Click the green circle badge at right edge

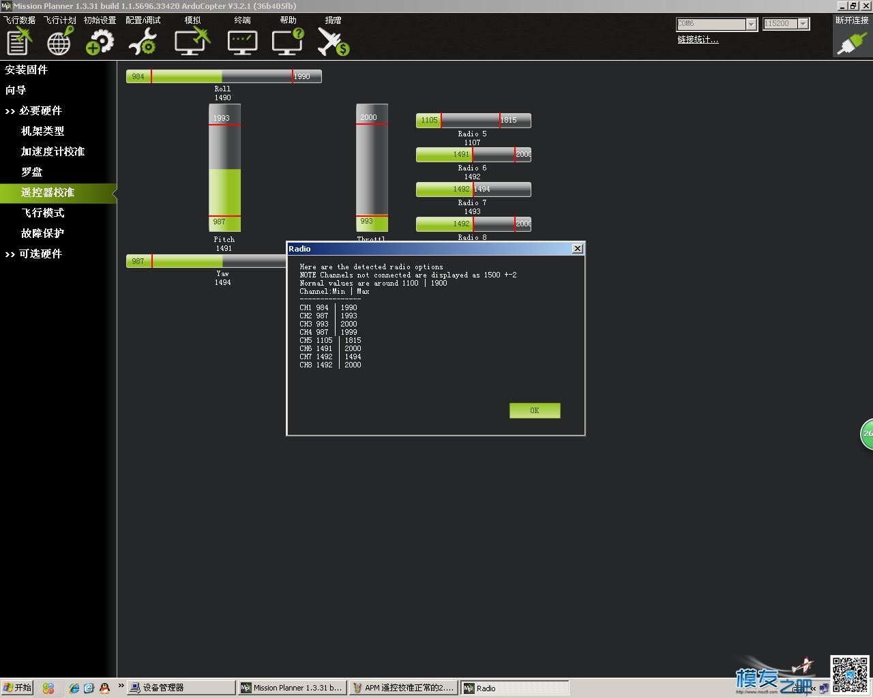[x=867, y=434]
